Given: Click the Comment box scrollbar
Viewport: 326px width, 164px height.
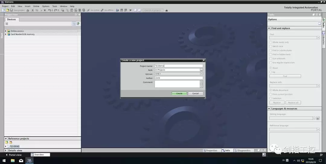Looking at the screenshot, I should [x=201, y=84].
